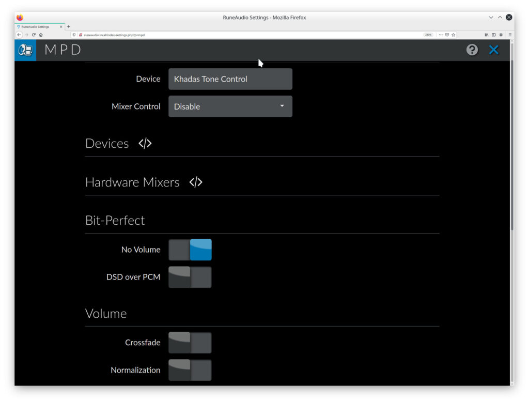Close MPD settings with the blue X
Screen dimensions: 529x403
pyautogui.click(x=493, y=50)
